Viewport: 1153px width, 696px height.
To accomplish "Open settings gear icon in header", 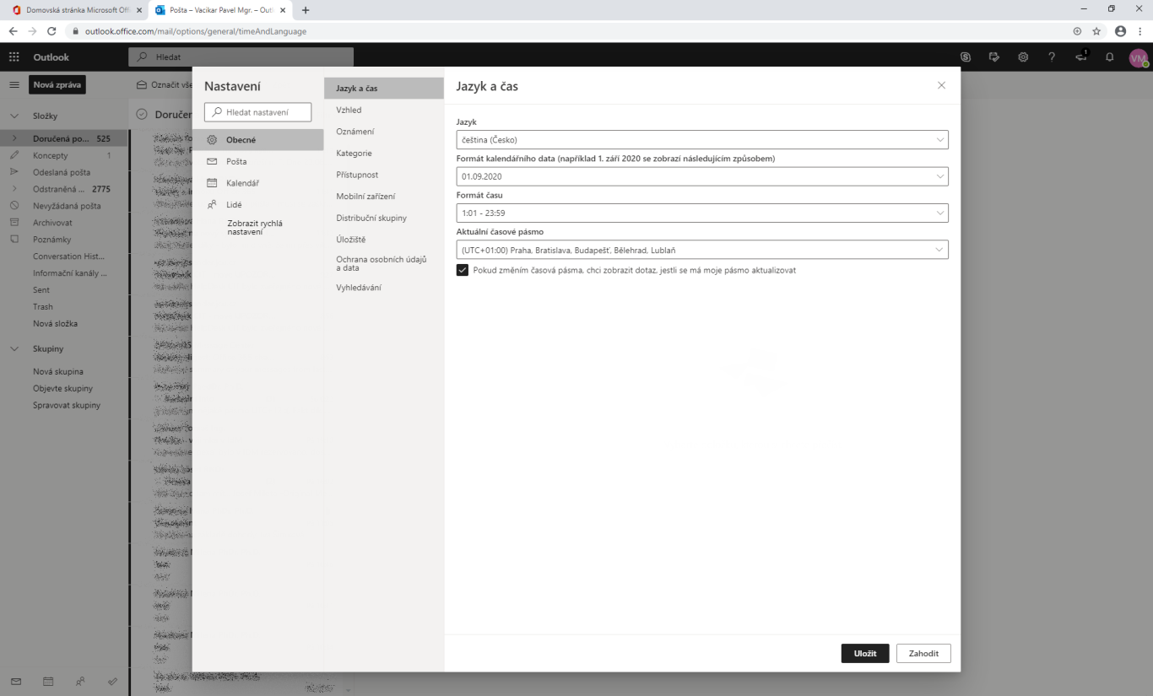I will [x=1023, y=57].
